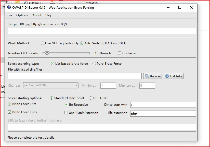Click the Please complete the test details text
This screenshot has width=210, height=147.
(x=31, y=138)
